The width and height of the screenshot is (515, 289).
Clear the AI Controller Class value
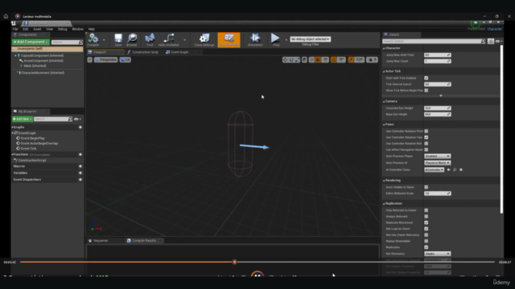[461, 169]
